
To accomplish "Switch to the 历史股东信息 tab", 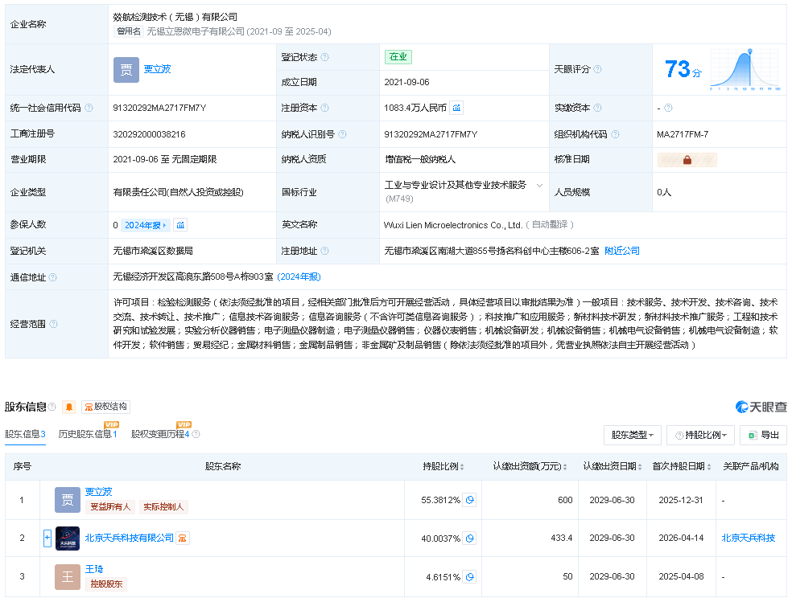I will (87, 434).
